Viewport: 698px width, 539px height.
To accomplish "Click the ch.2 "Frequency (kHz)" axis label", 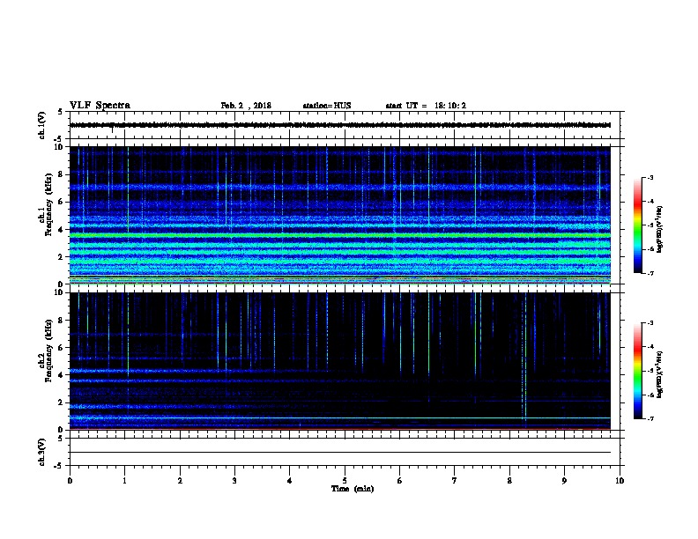I will 48,351.
